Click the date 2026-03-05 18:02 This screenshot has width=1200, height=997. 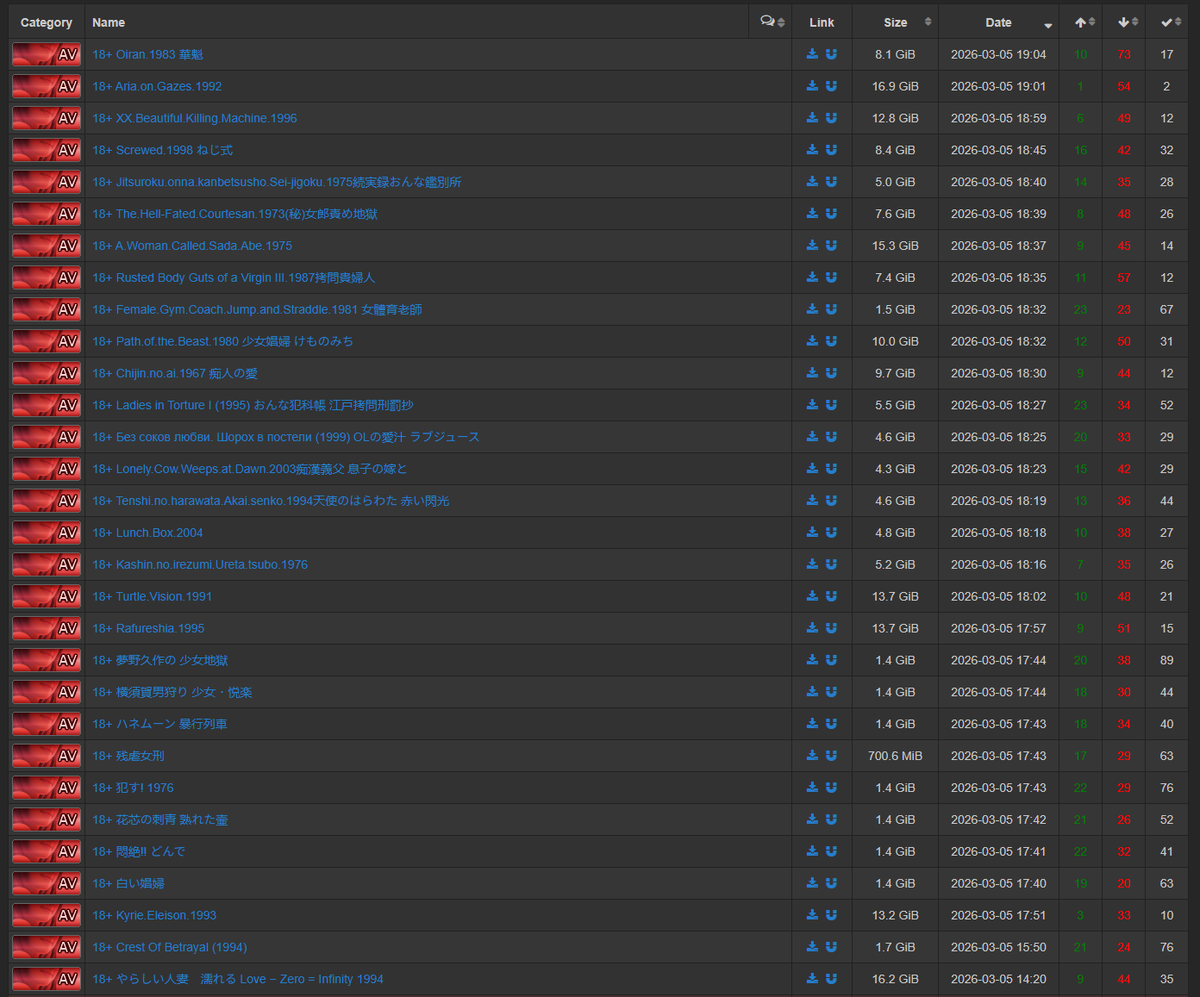[x=999, y=596]
